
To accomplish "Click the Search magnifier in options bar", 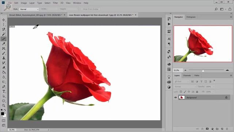I will coord(216,9).
